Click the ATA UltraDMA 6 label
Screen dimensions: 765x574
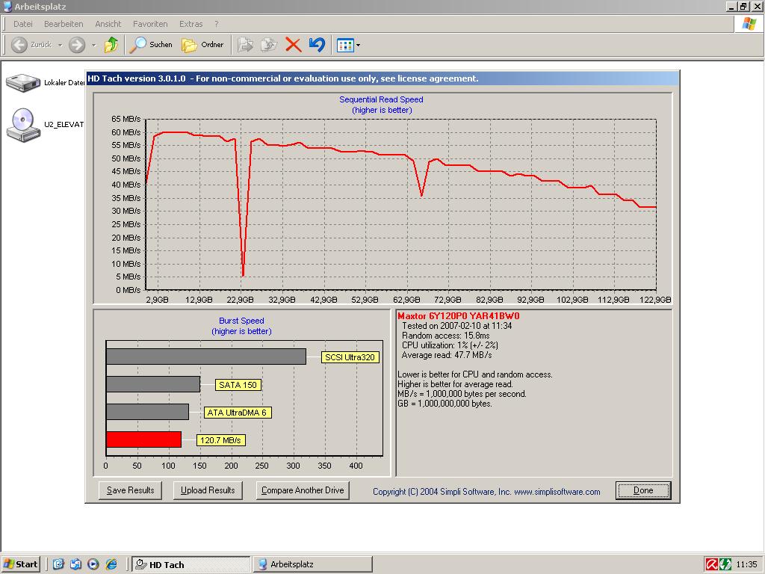(237, 413)
